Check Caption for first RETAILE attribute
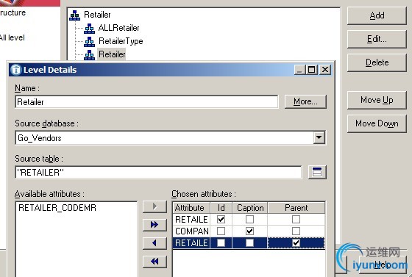The image size is (412, 277). pyautogui.click(x=249, y=219)
